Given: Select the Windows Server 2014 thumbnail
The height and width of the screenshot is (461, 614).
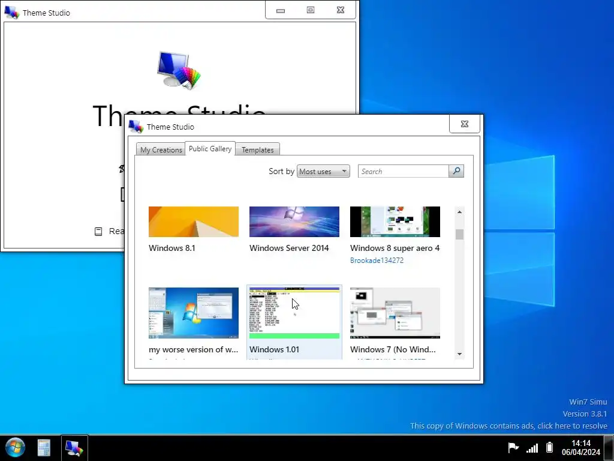Looking at the screenshot, I should 294,222.
